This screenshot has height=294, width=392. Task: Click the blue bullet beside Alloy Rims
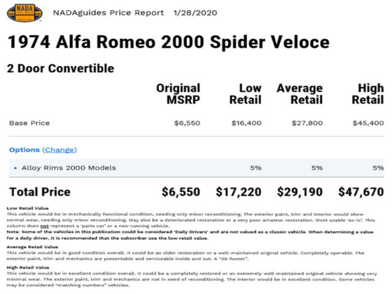coord(15,168)
